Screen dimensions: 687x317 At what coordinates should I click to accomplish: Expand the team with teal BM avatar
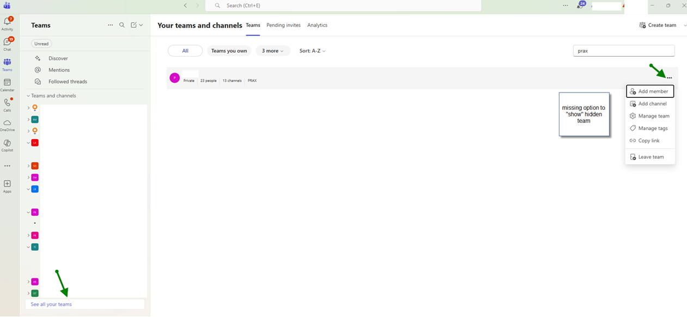pyautogui.click(x=28, y=119)
